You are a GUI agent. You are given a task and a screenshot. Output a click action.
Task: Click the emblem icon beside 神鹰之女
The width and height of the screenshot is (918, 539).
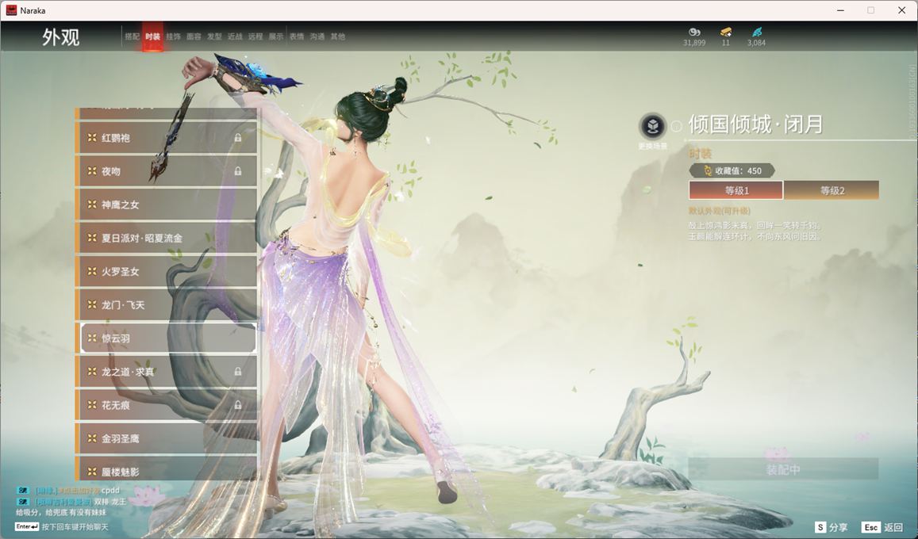click(92, 205)
